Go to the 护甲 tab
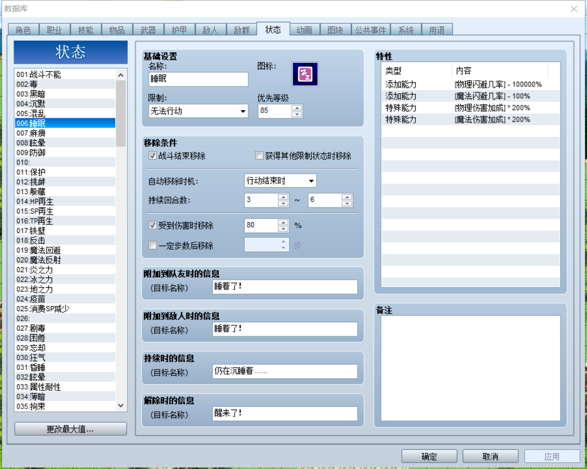This screenshot has height=469, width=587. pyautogui.click(x=180, y=30)
